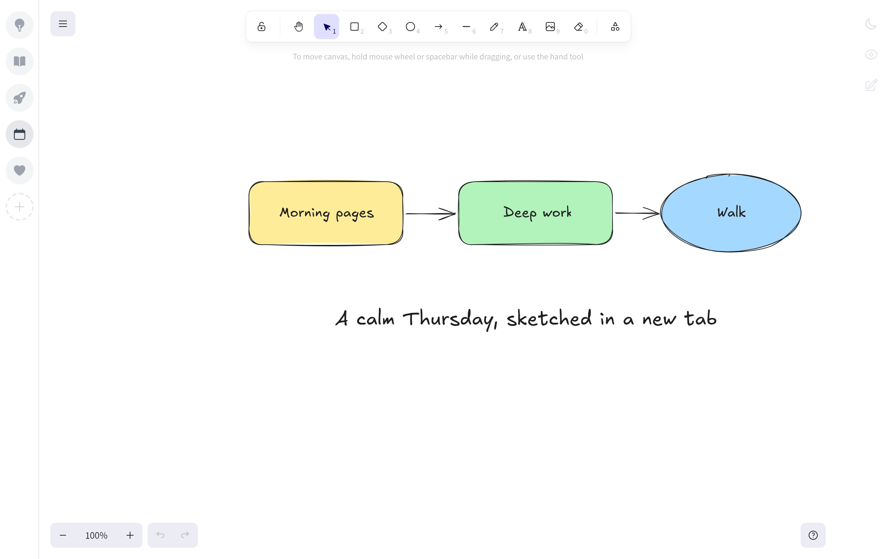Select the Insert image tool

pyautogui.click(x=550, y=27)
